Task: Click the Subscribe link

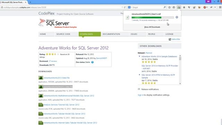Action: [176, 39]
